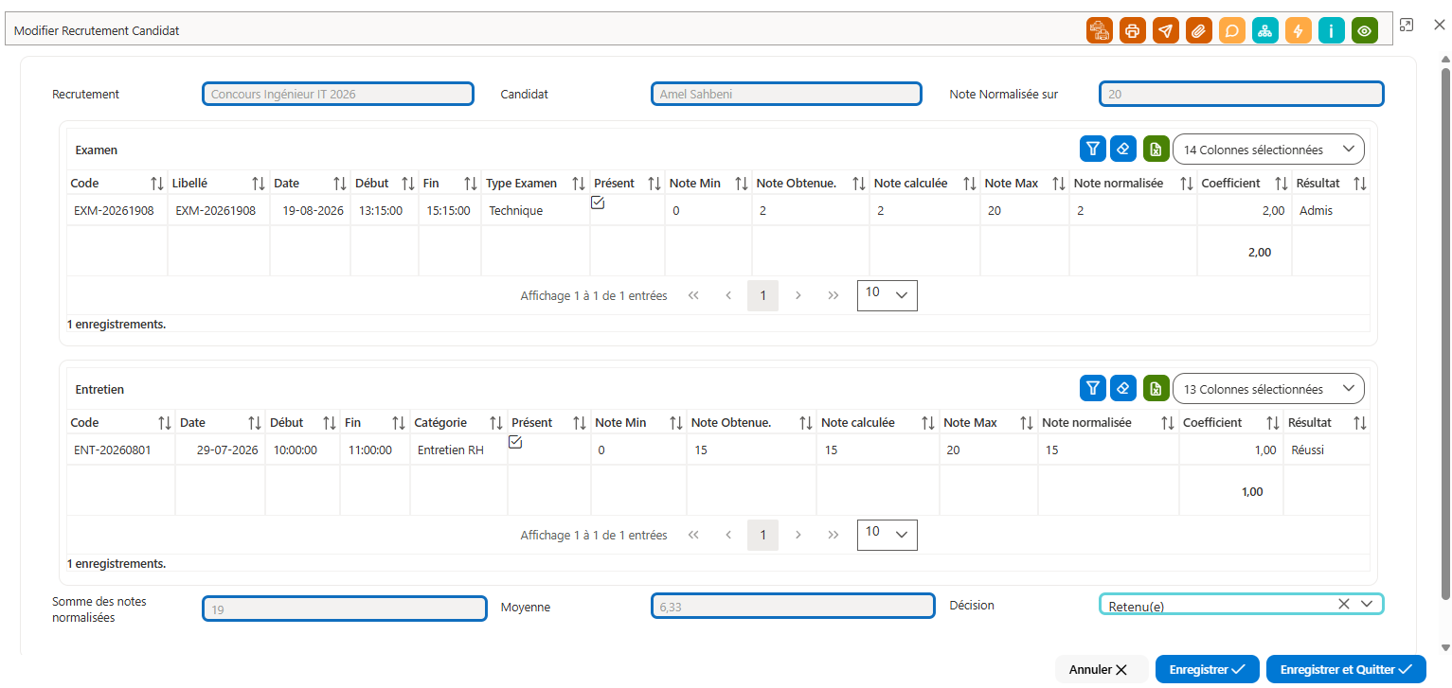The width and height of the screenshot is (1452, 688).
Task: Click the filter icon in Examen table
Action: click(x=1093, y=149)
